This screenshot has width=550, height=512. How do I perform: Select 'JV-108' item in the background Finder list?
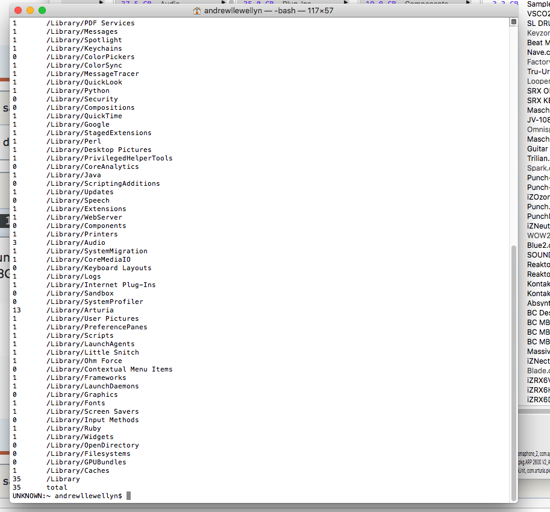(538, 120)
